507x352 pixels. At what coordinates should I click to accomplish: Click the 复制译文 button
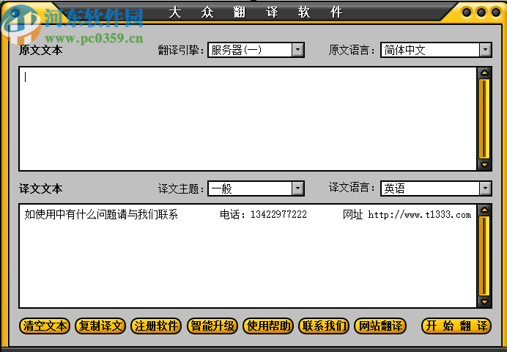100,326
